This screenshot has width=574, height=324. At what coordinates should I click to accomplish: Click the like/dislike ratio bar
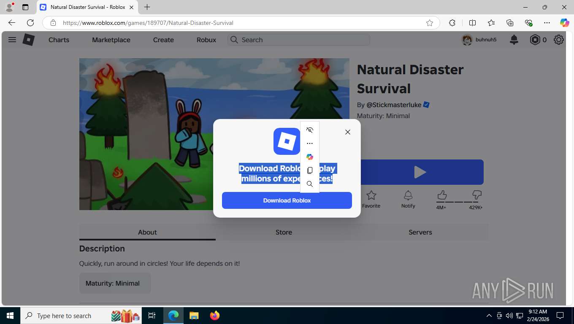tap(459, 202)
